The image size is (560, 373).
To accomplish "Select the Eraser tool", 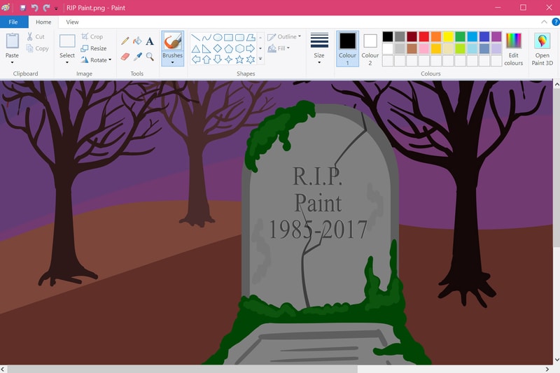I will [x=125, y=57].
